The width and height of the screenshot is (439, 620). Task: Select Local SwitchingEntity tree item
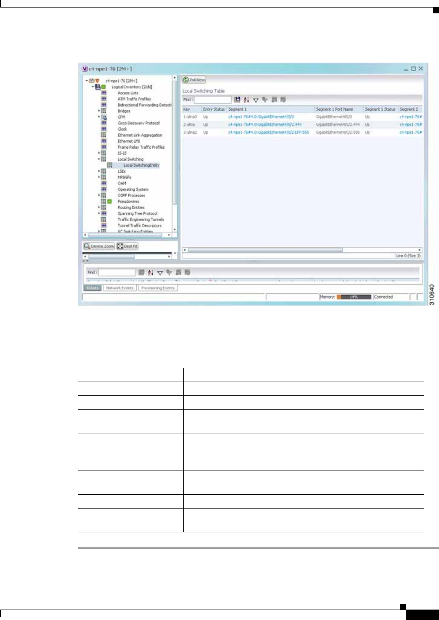point(141,165)
